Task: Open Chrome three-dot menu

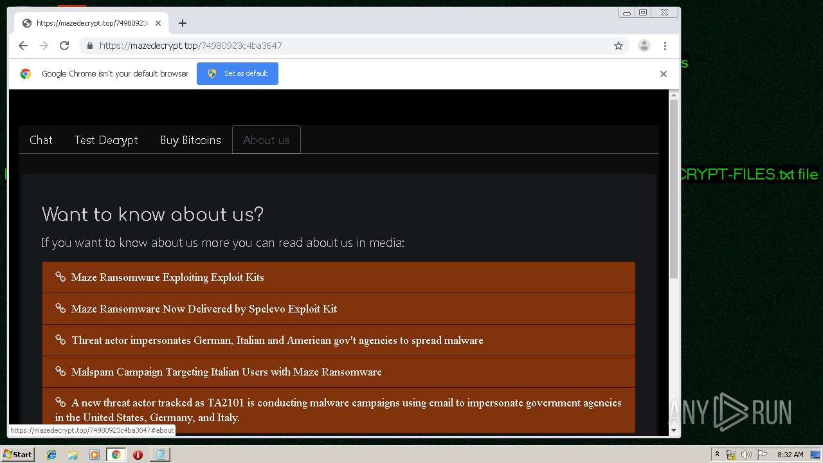Action: pos(665,46)
